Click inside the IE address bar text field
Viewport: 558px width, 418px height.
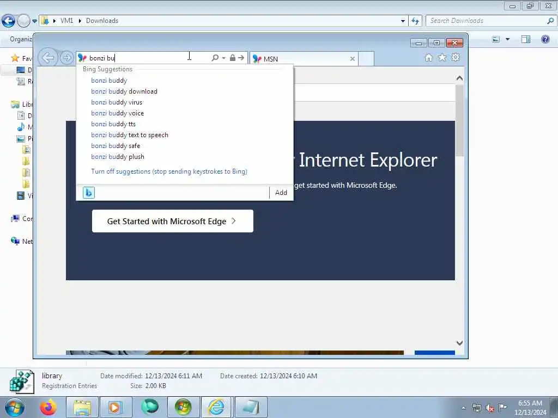(149, 58)
